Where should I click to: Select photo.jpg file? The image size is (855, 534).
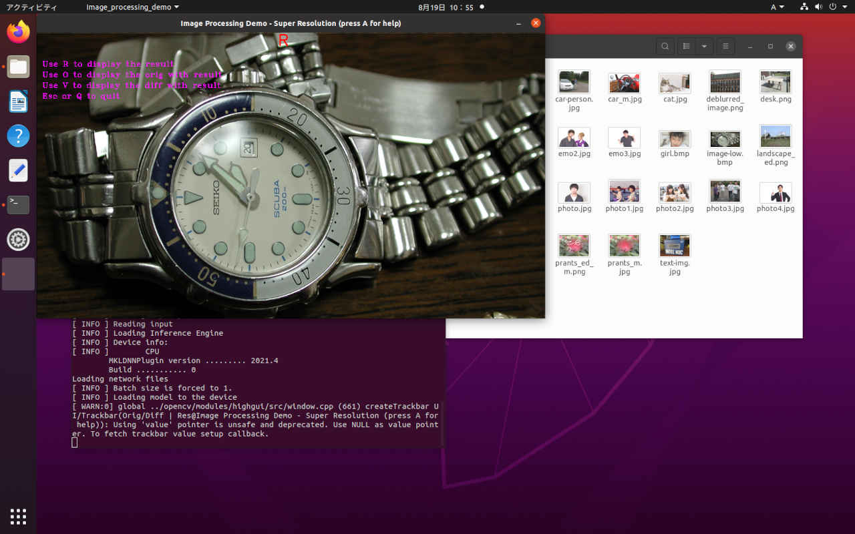pos(574,197)
